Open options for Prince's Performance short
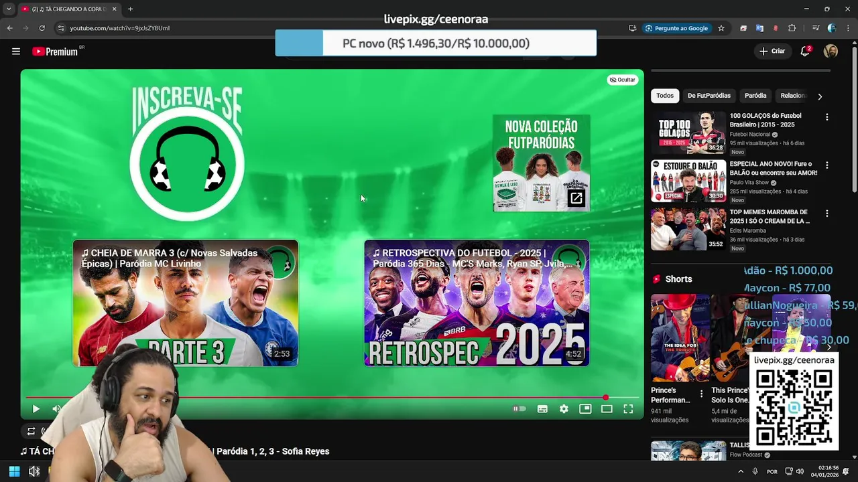This screenshot has height=482, width=858. (x=701, y=394)
